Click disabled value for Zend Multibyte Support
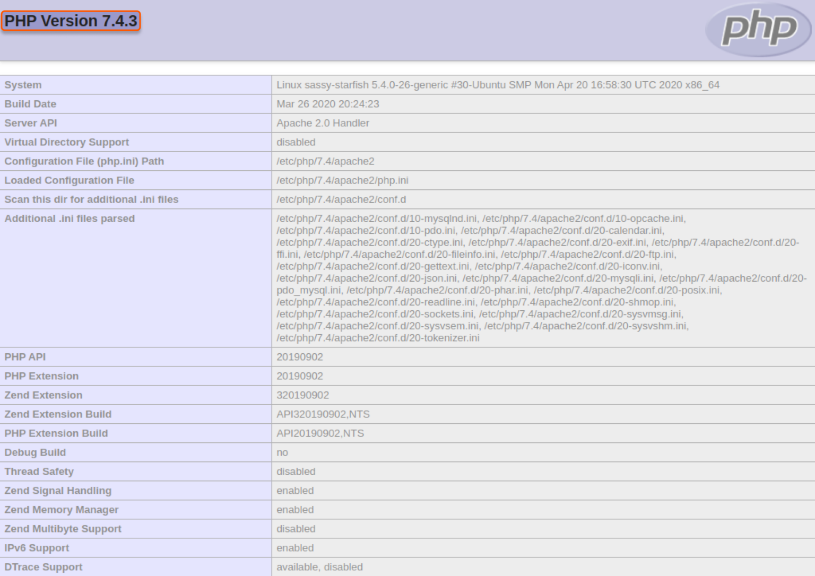 coord(296,529)
